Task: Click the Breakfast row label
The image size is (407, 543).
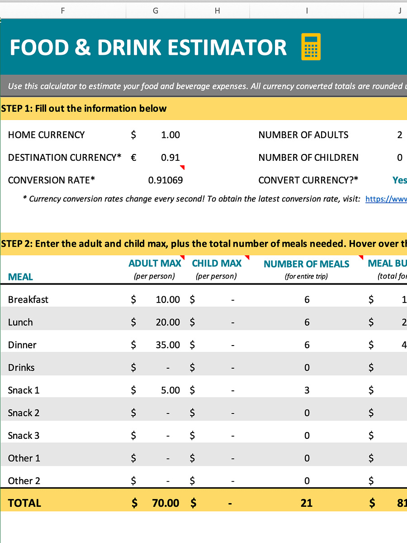Action: pyautogui.click(x=28, y=299)
